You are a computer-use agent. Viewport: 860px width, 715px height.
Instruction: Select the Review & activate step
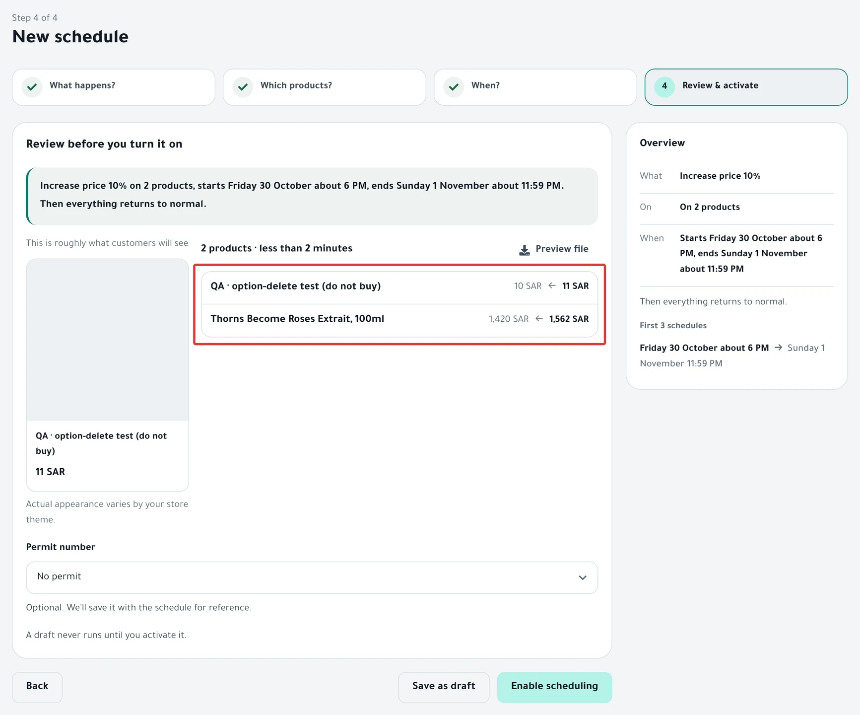tap(746, 87)
